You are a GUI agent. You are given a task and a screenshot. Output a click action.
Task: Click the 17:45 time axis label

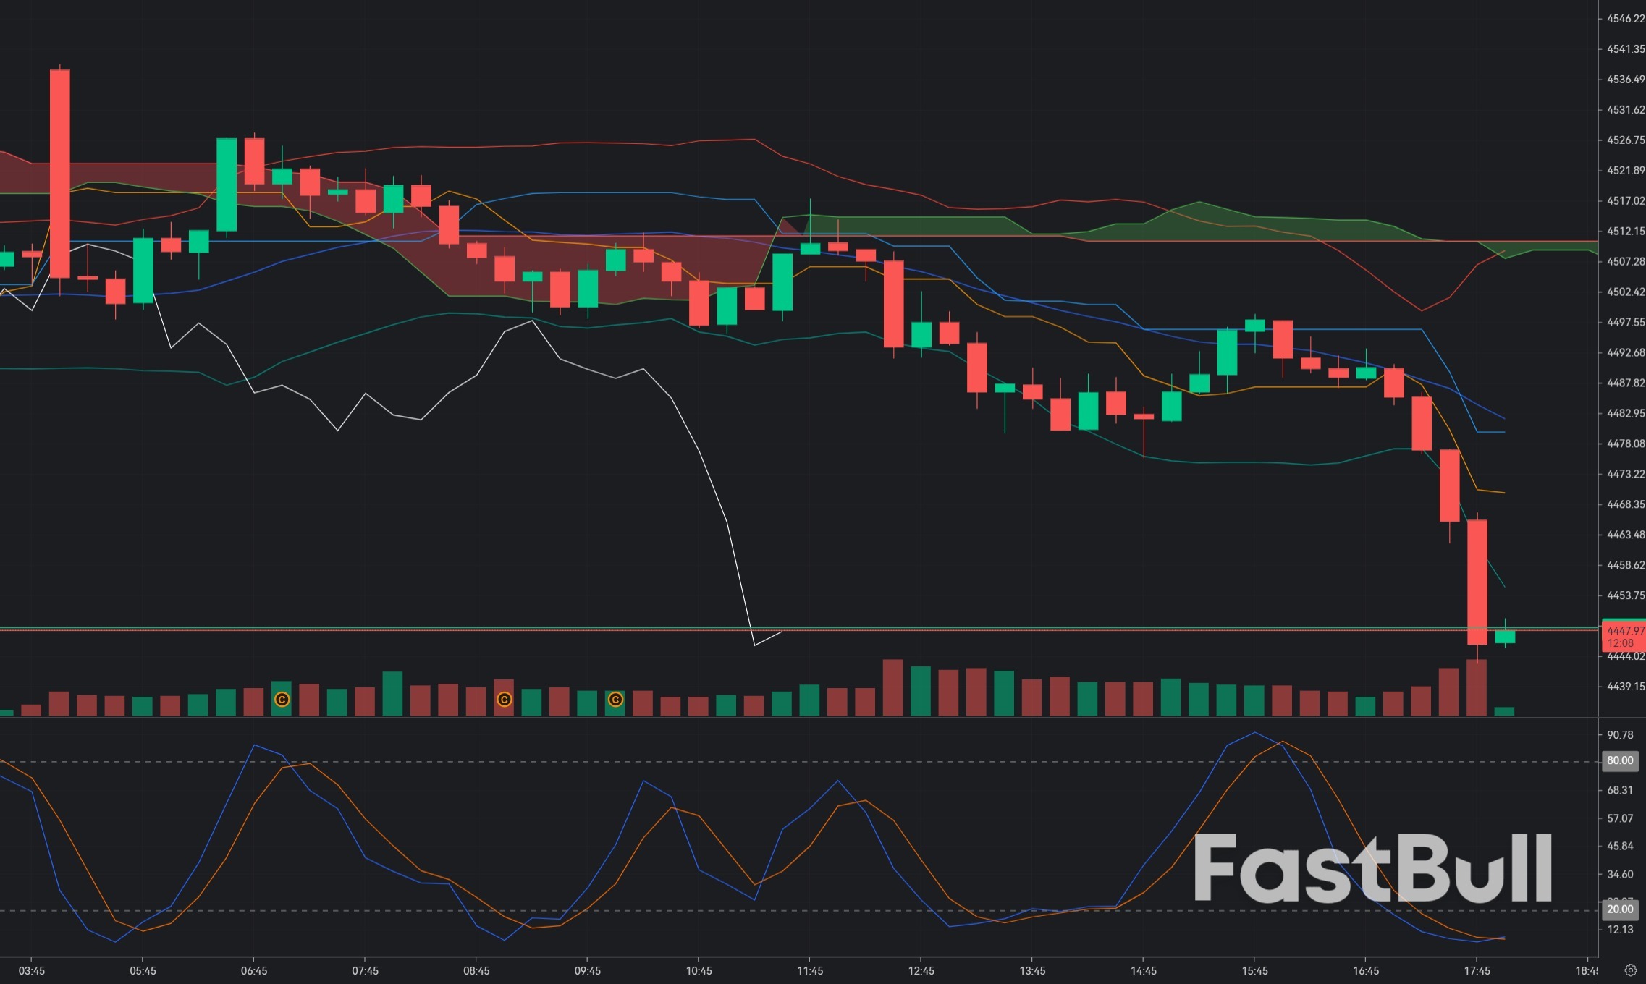coord(1477,971)
